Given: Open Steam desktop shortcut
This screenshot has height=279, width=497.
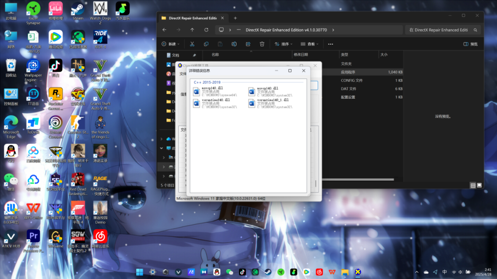Looking at the screenshot, I should [x=78, y=11].
